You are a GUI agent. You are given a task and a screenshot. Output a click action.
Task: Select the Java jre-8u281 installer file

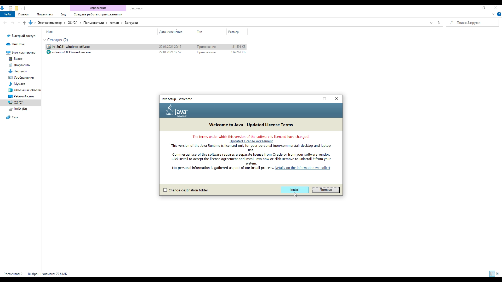click(x=71, y=47)
